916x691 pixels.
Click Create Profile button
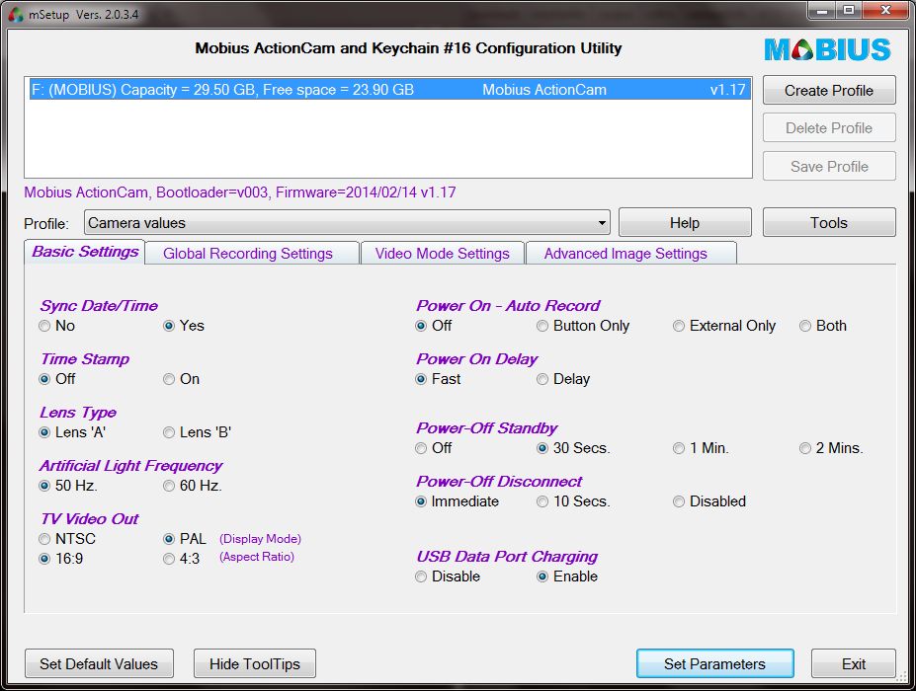tap(829, 91)
